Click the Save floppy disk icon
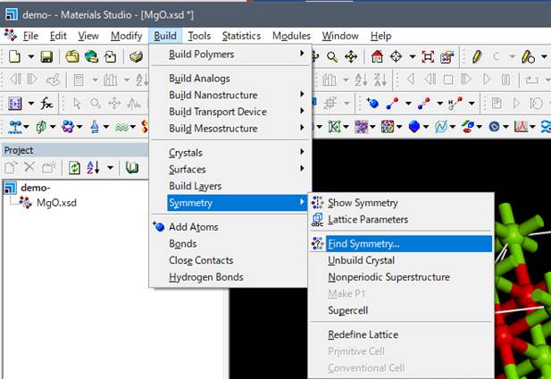Screen dimensions: 551x379 click(x=46, y=56)
